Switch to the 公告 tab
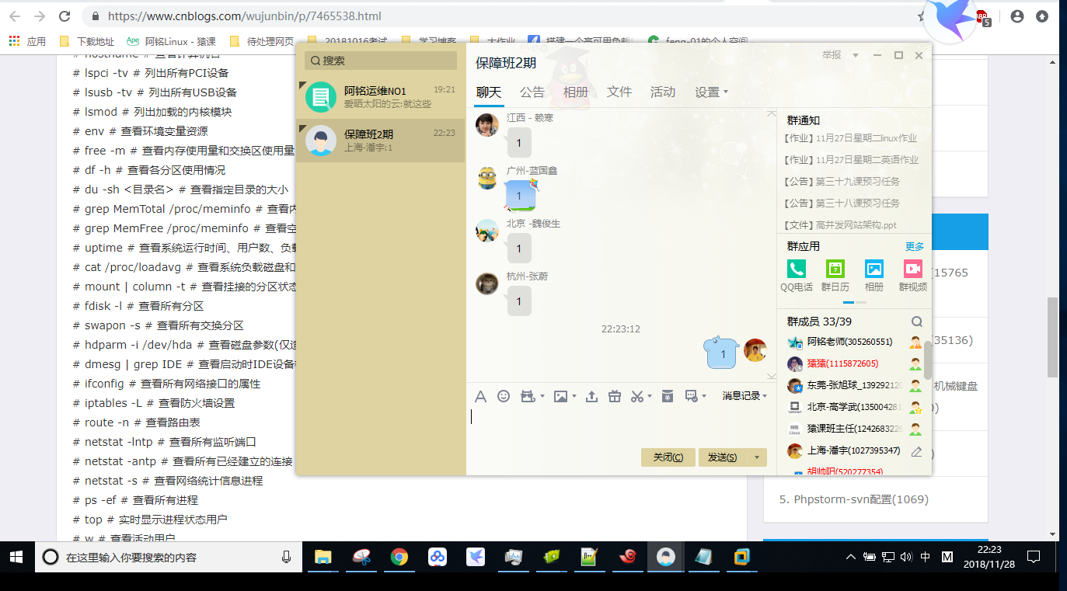 (x=532, y=92)
